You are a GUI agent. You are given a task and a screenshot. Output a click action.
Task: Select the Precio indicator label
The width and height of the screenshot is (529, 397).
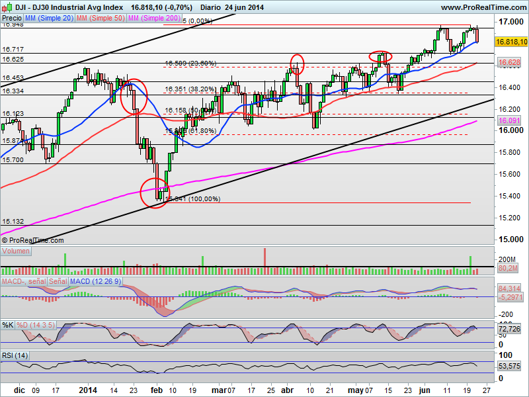pyautogui.click(x=12, y=19)
